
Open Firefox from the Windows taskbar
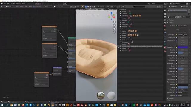pos(23,105)
